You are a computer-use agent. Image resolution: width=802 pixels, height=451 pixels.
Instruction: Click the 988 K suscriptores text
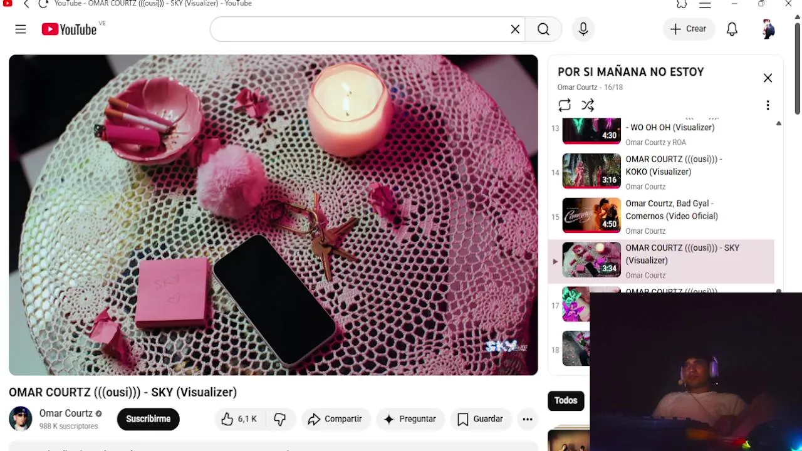pos(69,426)
